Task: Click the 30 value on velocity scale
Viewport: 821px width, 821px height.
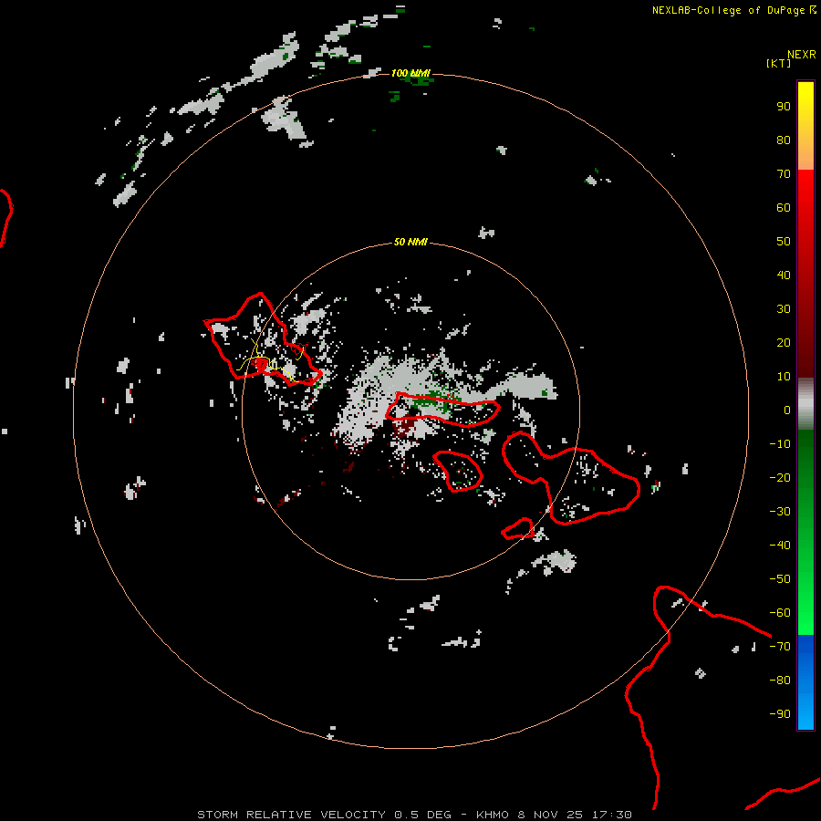Action: coord(784,309)
